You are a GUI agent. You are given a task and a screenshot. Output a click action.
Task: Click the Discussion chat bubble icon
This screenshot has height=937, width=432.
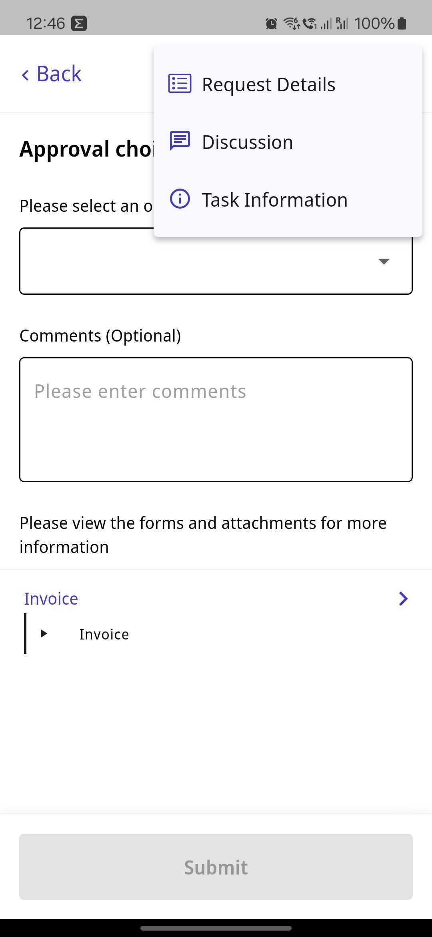179,141
